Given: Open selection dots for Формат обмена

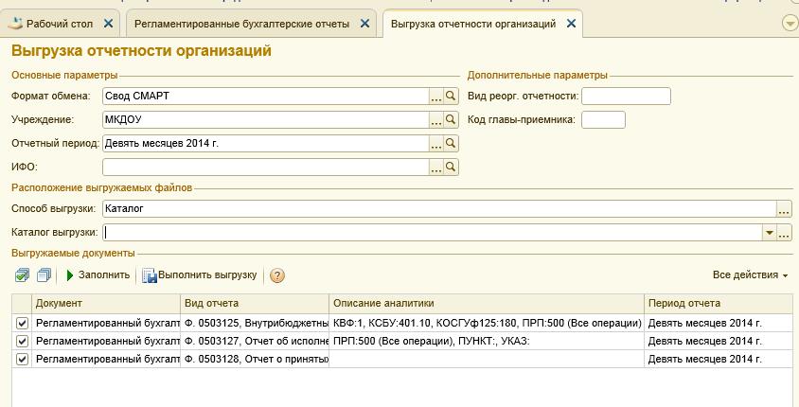Looking at the screenshot, I should coord(435,96).
